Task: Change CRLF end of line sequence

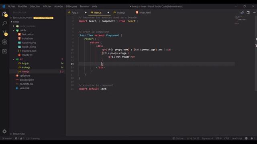Action: pyautogui.click(x=226, y=138)
